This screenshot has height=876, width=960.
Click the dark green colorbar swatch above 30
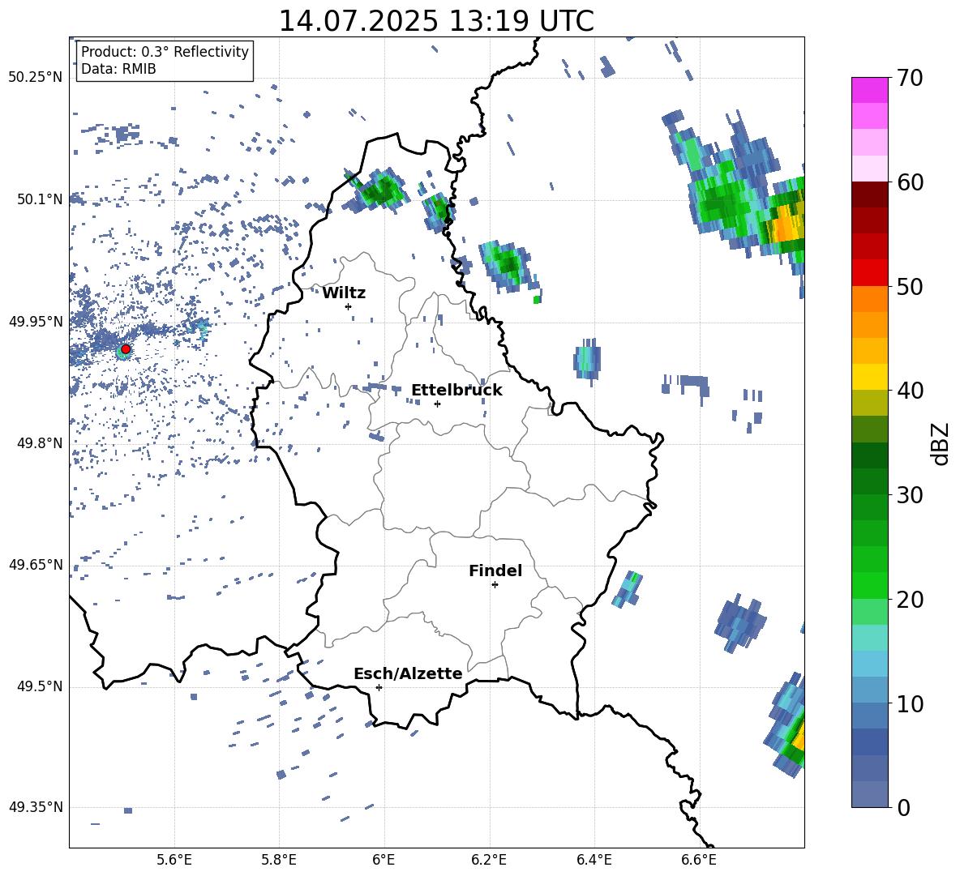pyautogui.click(x=869, y=482)
